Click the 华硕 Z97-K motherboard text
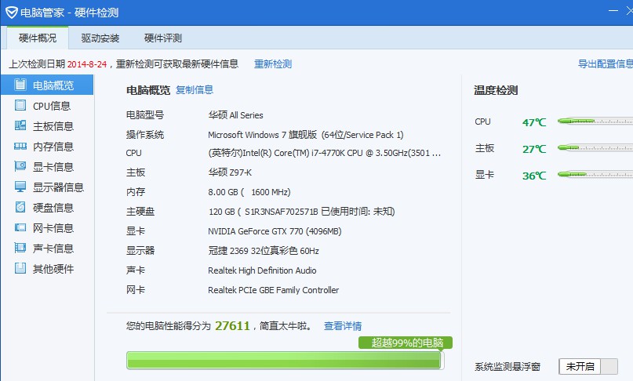Screen dimensions: 633x381 (x=230, y=172)
